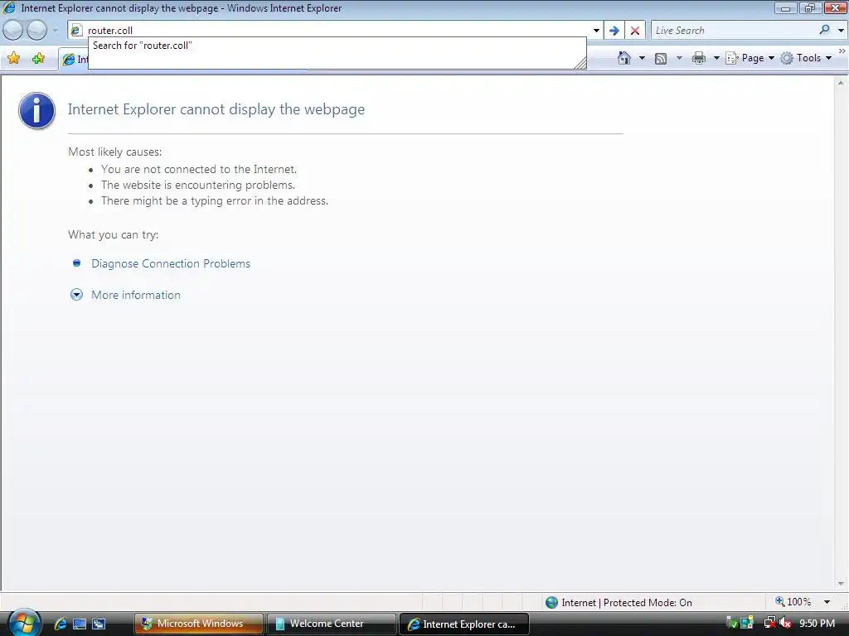Click the Diagnose Connection Problems bullet icon
The height and width of the screenshot is (636, 849).
(x=76, y=263)
